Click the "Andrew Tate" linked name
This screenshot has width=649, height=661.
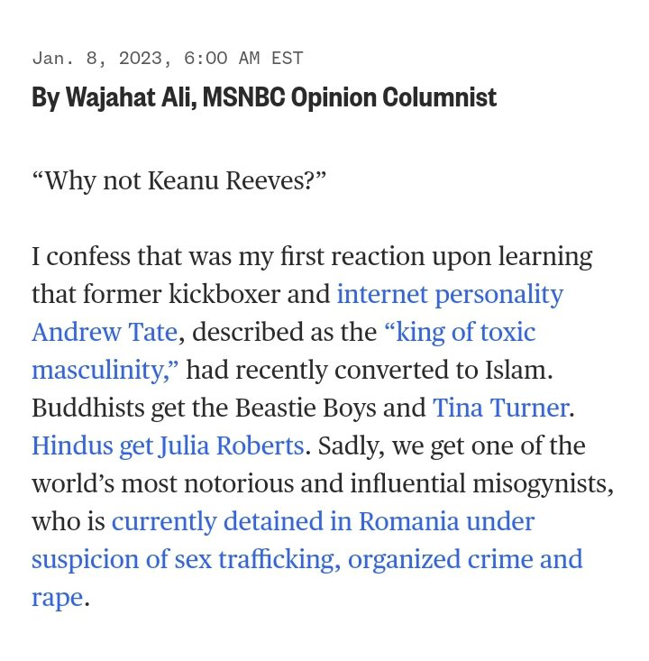[105, 333]
